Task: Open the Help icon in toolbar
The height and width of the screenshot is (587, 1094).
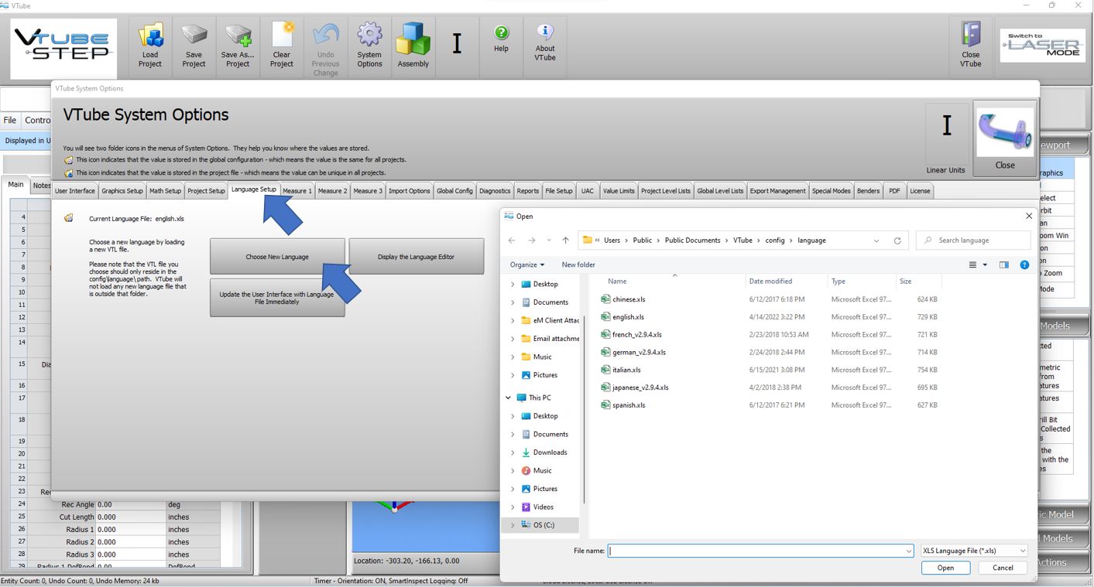Action: click(x=501, y=37)
